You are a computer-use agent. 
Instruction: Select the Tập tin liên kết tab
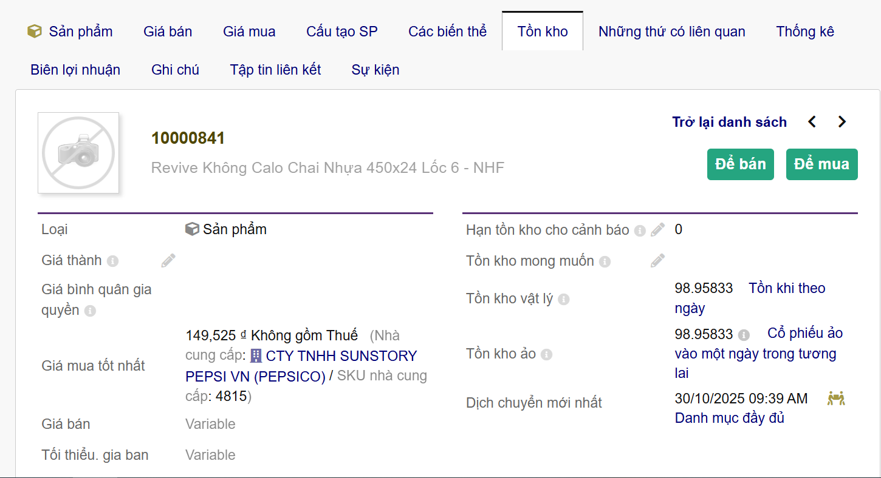point(275,69)
